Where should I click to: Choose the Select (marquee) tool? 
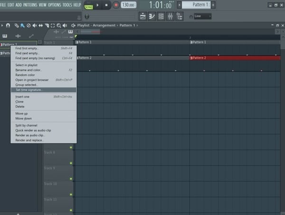(53, 26)
